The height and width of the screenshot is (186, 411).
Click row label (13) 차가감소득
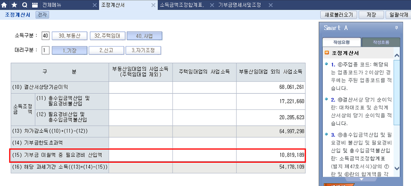(x=60, y=132)
